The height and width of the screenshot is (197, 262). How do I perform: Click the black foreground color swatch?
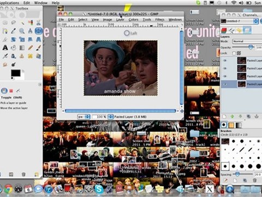[x=16, y=73]
